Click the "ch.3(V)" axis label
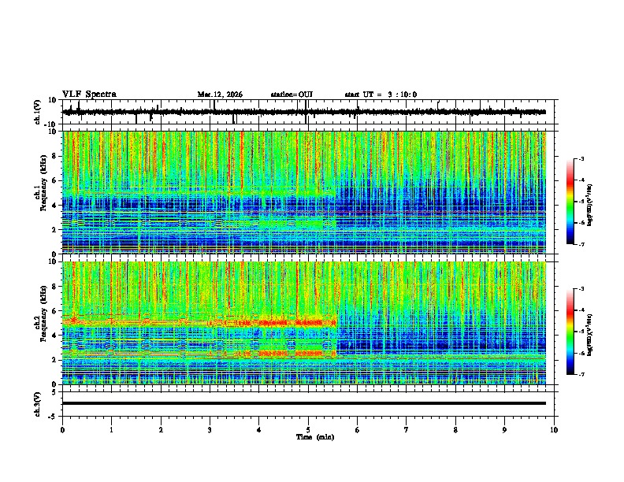 [x=38, y=404]
